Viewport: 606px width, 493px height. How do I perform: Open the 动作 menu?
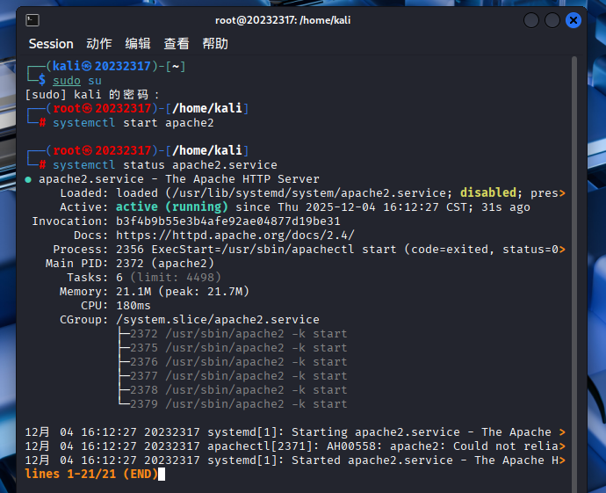click(x=99, y=44)
